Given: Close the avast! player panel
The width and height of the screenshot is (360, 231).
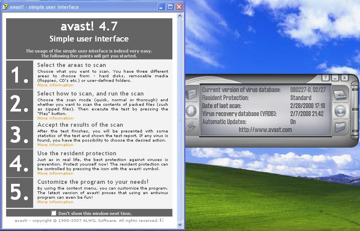Looking at the screenshot, I should click(x=344, y=78).
